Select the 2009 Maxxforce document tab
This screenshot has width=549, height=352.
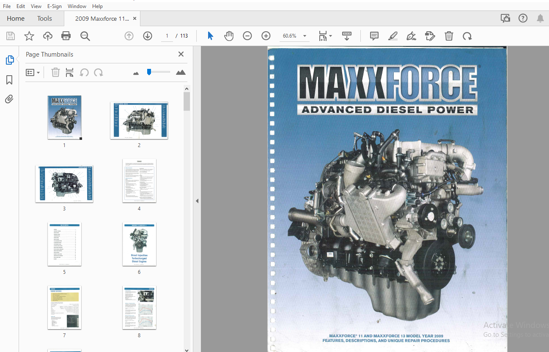[x=102, y=19]
